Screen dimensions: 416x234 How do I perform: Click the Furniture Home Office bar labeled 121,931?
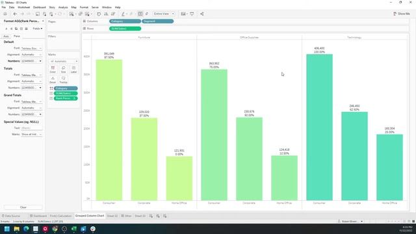point(179,178)
